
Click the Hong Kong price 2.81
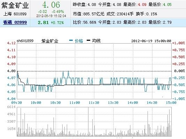[x=43, y=22]
